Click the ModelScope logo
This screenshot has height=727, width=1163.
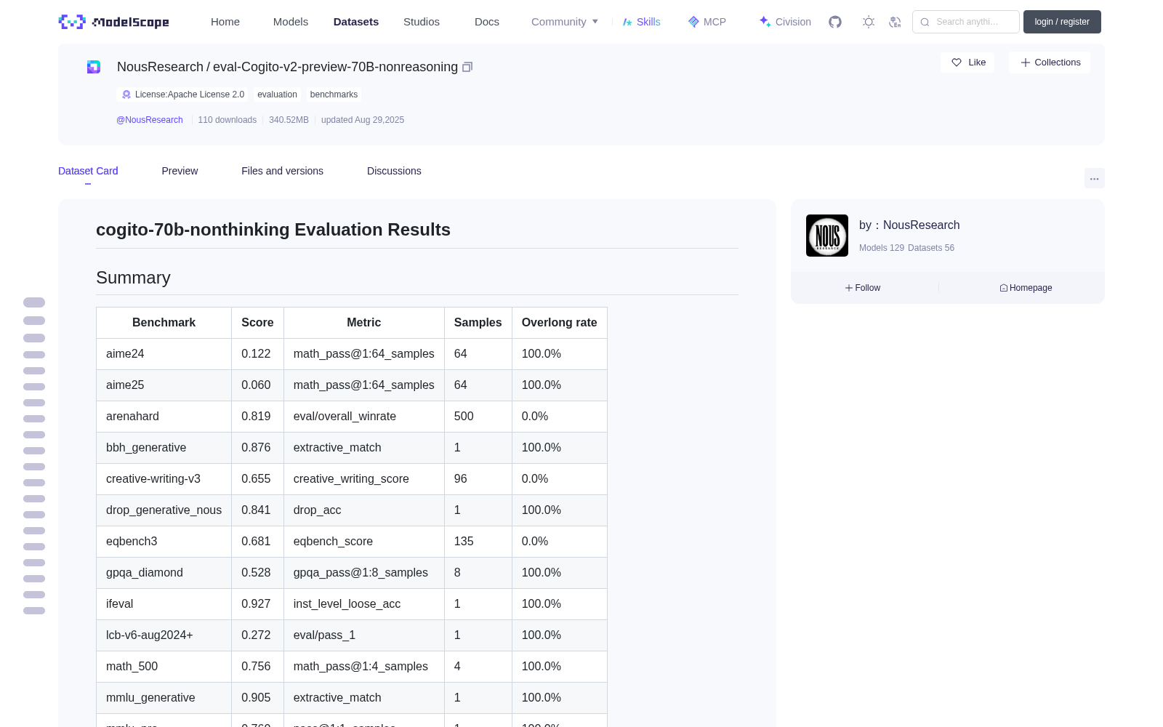point(114,22)
